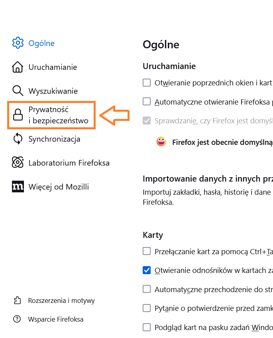
Task: Open the Prywatność i bezpieczeństwo section
Action: click(x=58, y=115)
